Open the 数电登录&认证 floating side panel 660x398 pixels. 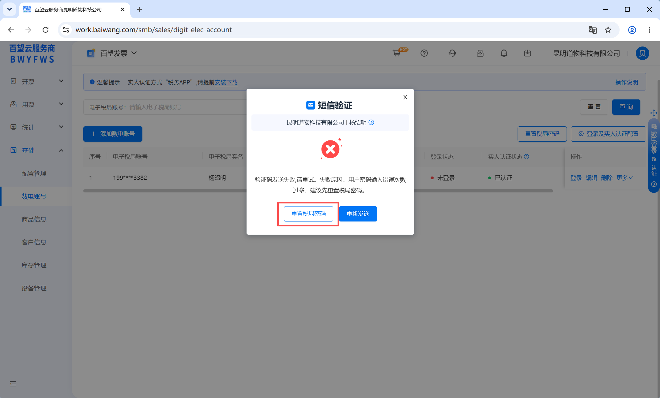(x=654, y=155)
